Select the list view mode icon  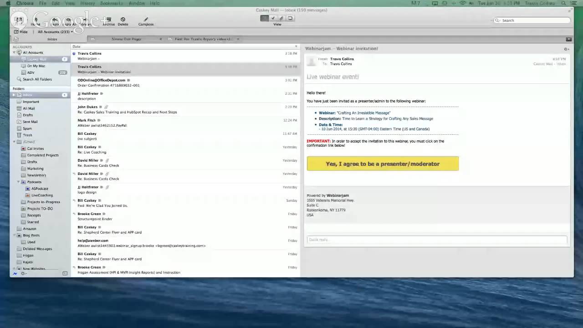264,18
